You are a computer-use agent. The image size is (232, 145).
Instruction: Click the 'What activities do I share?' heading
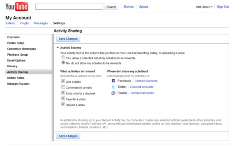click(x=78, y=71)
